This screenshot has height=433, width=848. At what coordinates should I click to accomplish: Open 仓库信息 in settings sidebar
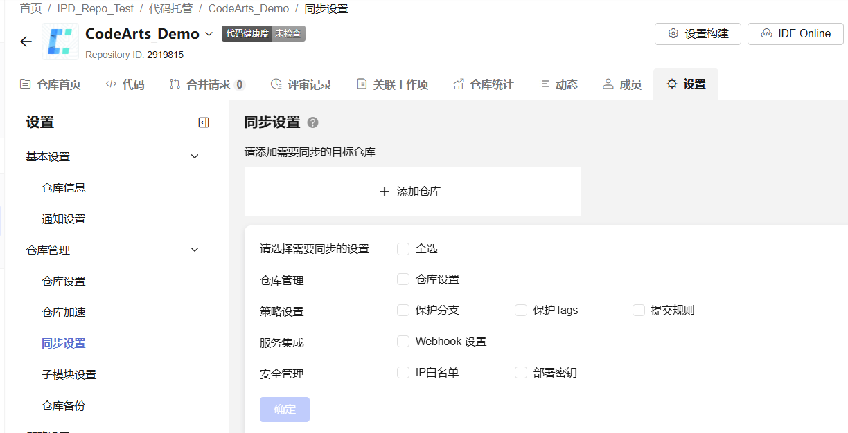(x=64, y=187)
